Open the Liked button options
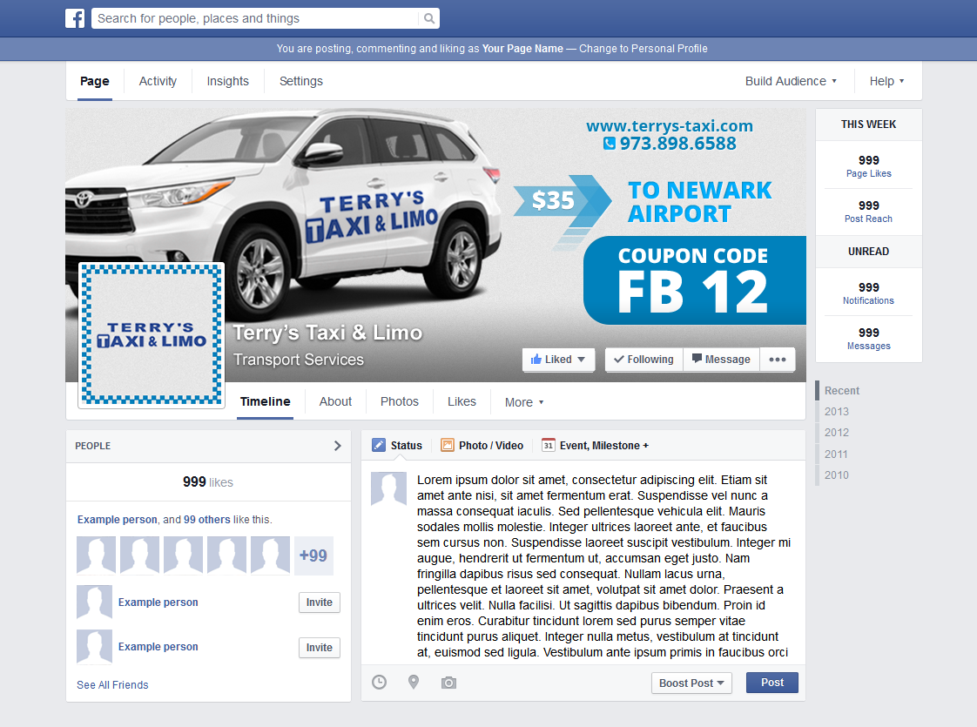977x727 pixels. pos(558,359)
